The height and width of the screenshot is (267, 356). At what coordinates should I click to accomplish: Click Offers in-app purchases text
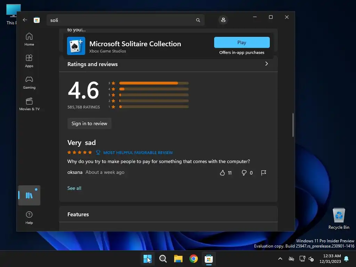[x=242, y=52]
